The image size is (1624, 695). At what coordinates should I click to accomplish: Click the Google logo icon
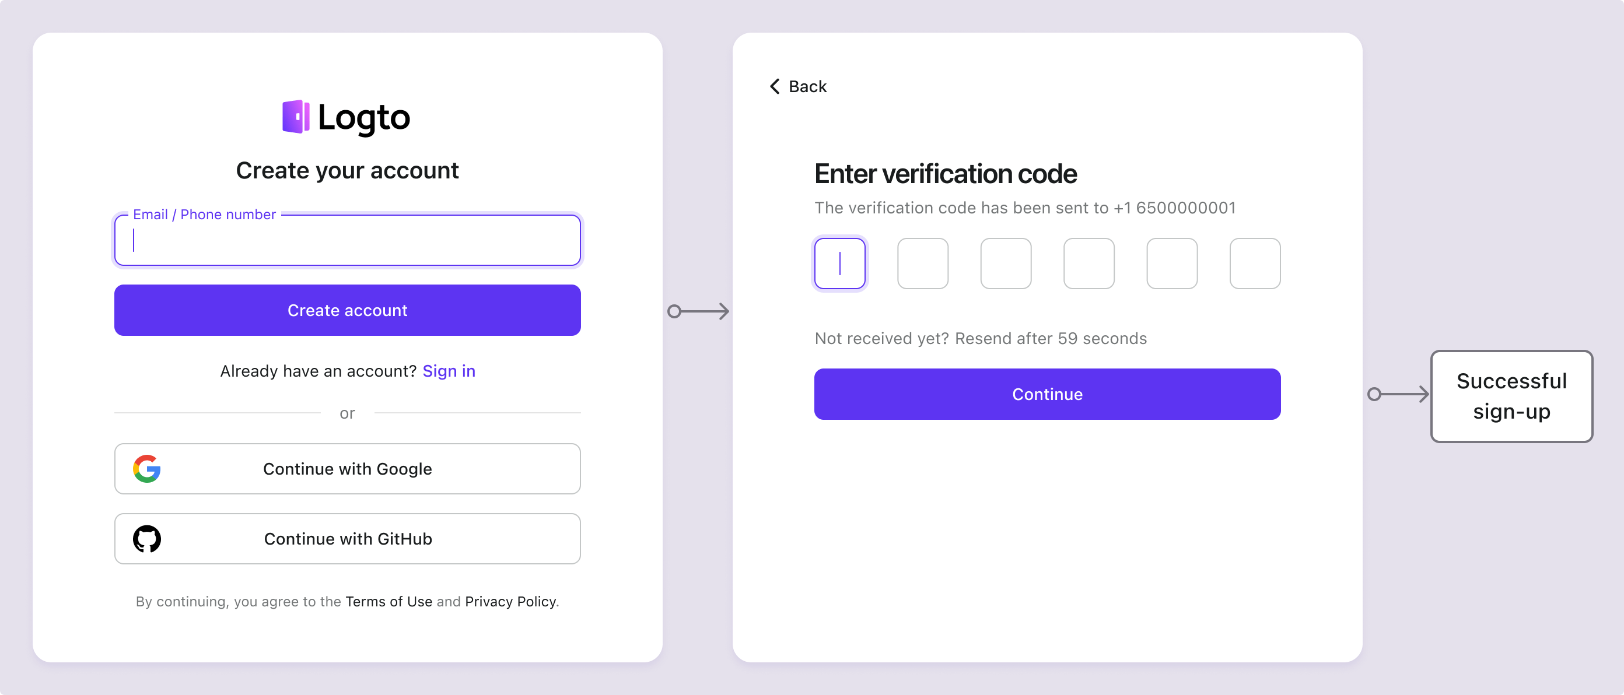tap(146, 468)
